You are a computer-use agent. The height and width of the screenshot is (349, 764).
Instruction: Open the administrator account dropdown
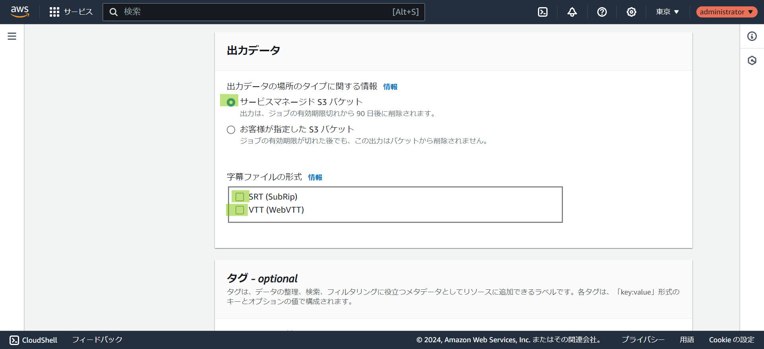[x=726, y=12]
